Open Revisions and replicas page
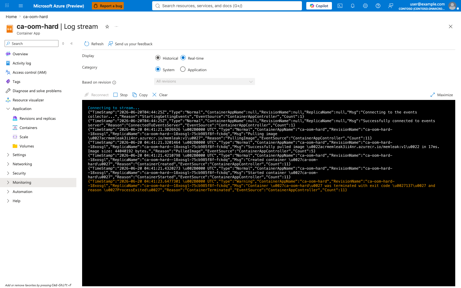 pyautogui.click(x=38, y=119)
